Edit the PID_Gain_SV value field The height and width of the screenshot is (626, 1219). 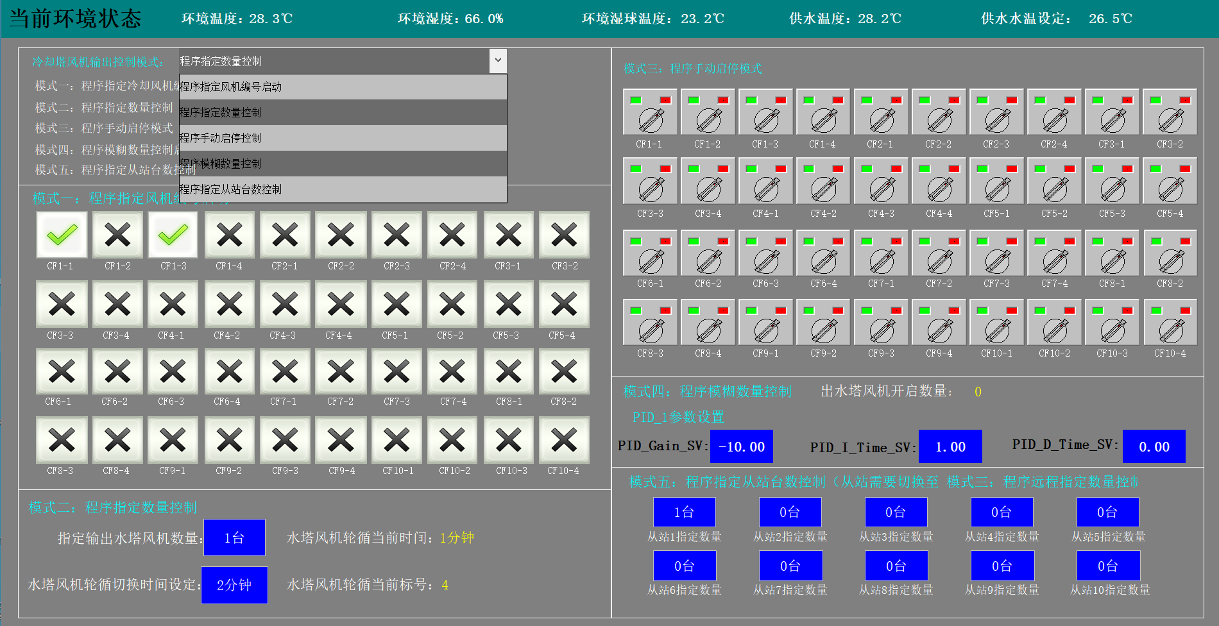click(741, 446)
